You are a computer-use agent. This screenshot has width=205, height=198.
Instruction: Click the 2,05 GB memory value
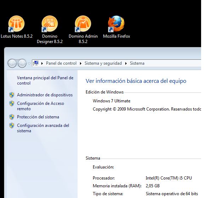tap(153, 186)
